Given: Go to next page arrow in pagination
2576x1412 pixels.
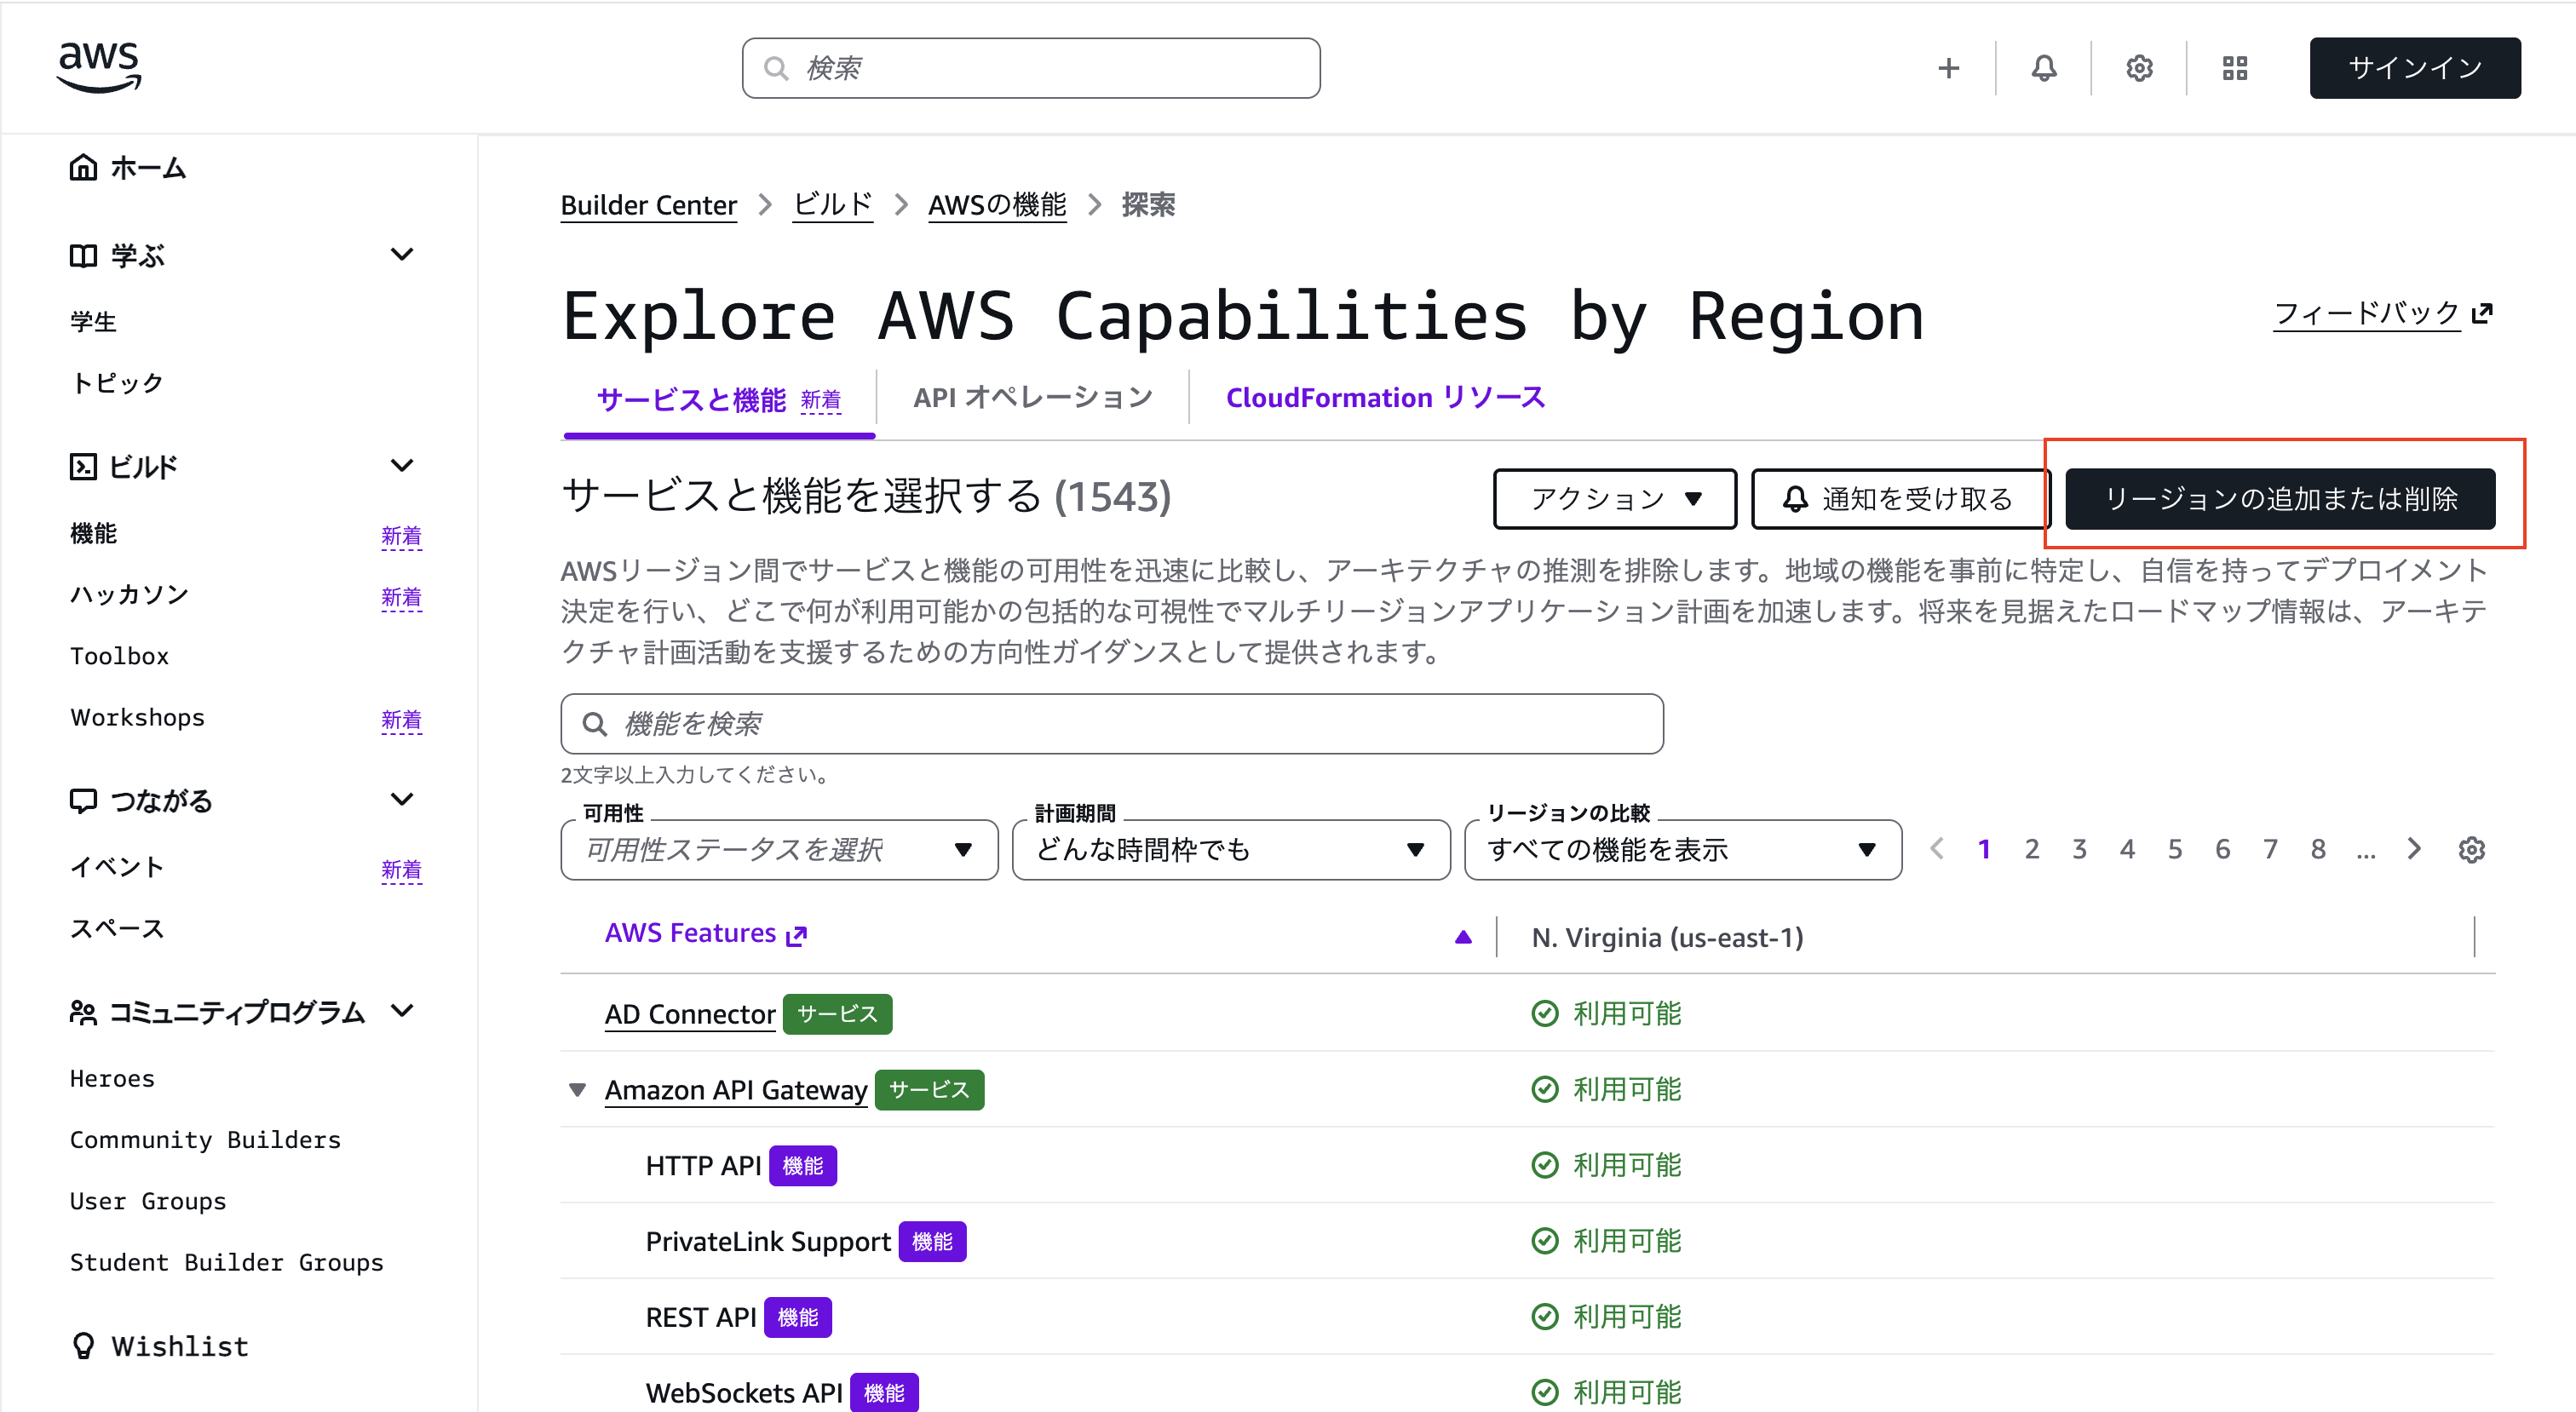Looking at the screenshot, I should [2414, 849].
